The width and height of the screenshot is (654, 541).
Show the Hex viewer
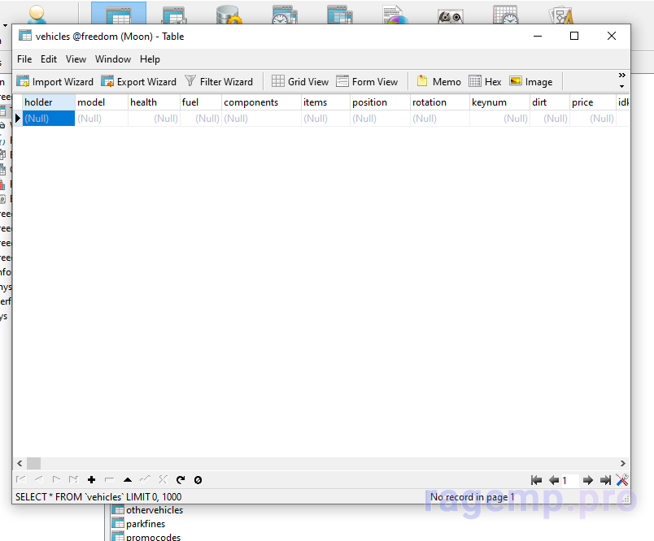485,81
